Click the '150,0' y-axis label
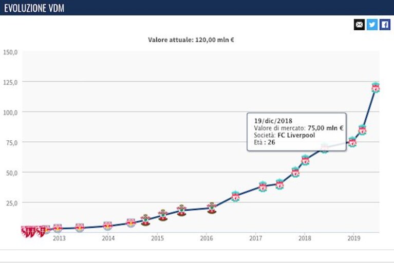Image resolution: width=394 pixels, height=263 pixels. point(10,52)
